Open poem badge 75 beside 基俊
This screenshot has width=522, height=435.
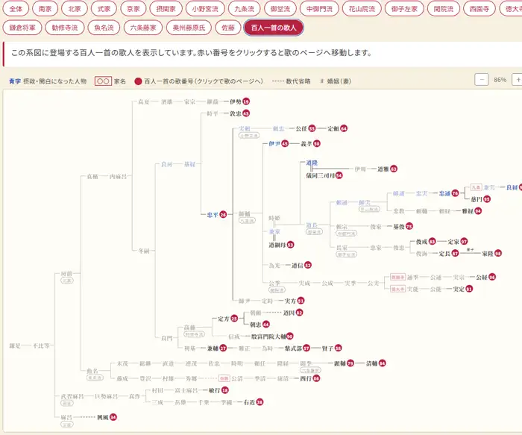click(409, 227)
